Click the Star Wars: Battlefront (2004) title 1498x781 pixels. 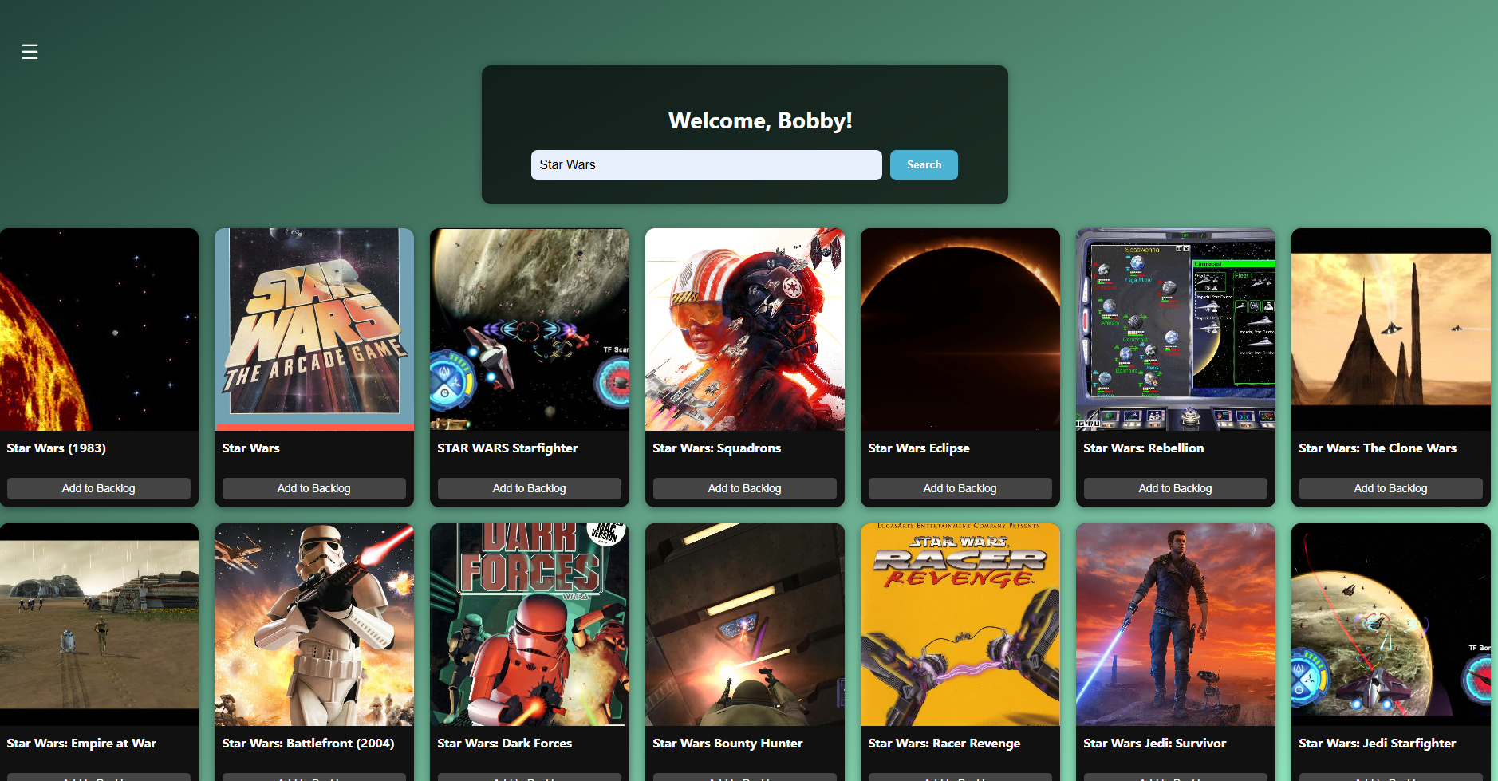coord(308,743)
